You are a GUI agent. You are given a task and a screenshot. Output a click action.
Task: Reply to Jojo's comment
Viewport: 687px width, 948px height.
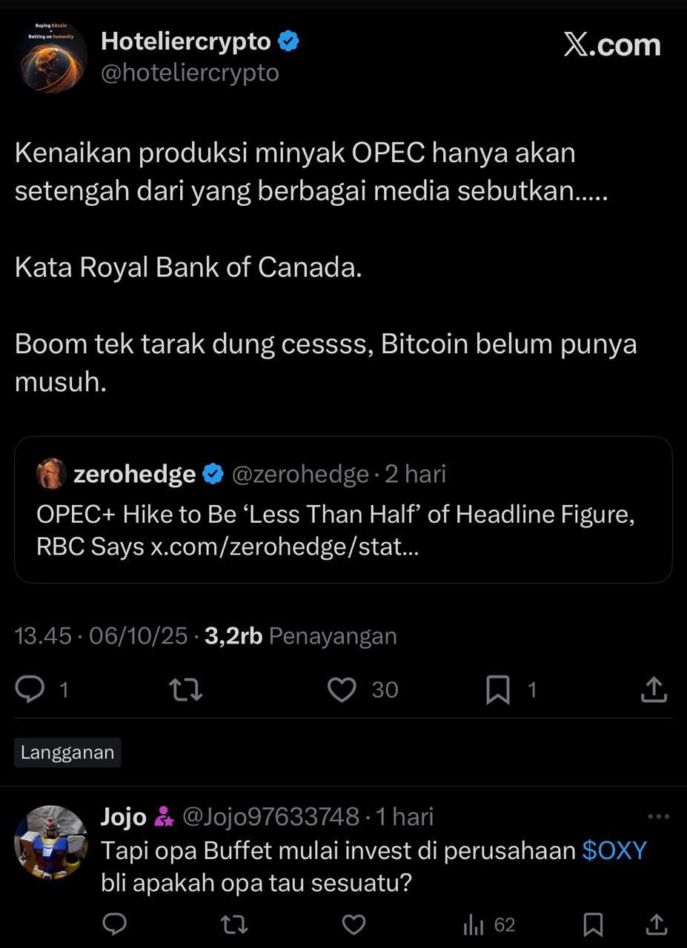pyautogui.click(x=114, y=924)
